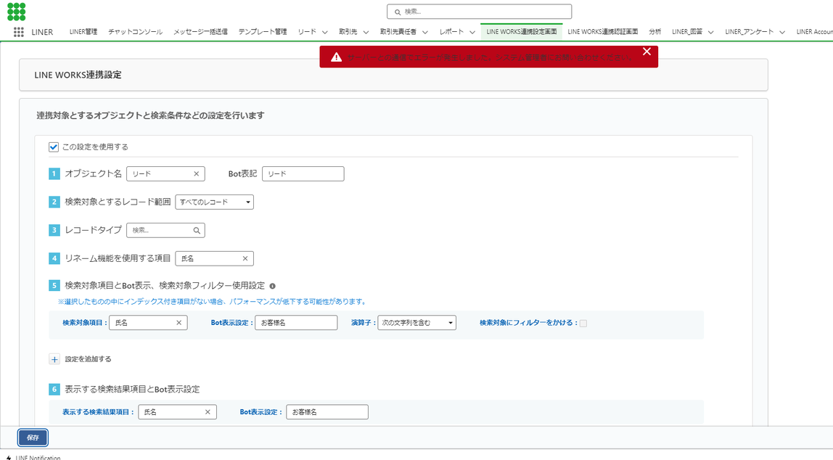Clear the 表示する検索結果項目 氏名 value
The width and height of the screenshot is (833, 460).
point(208,412)
